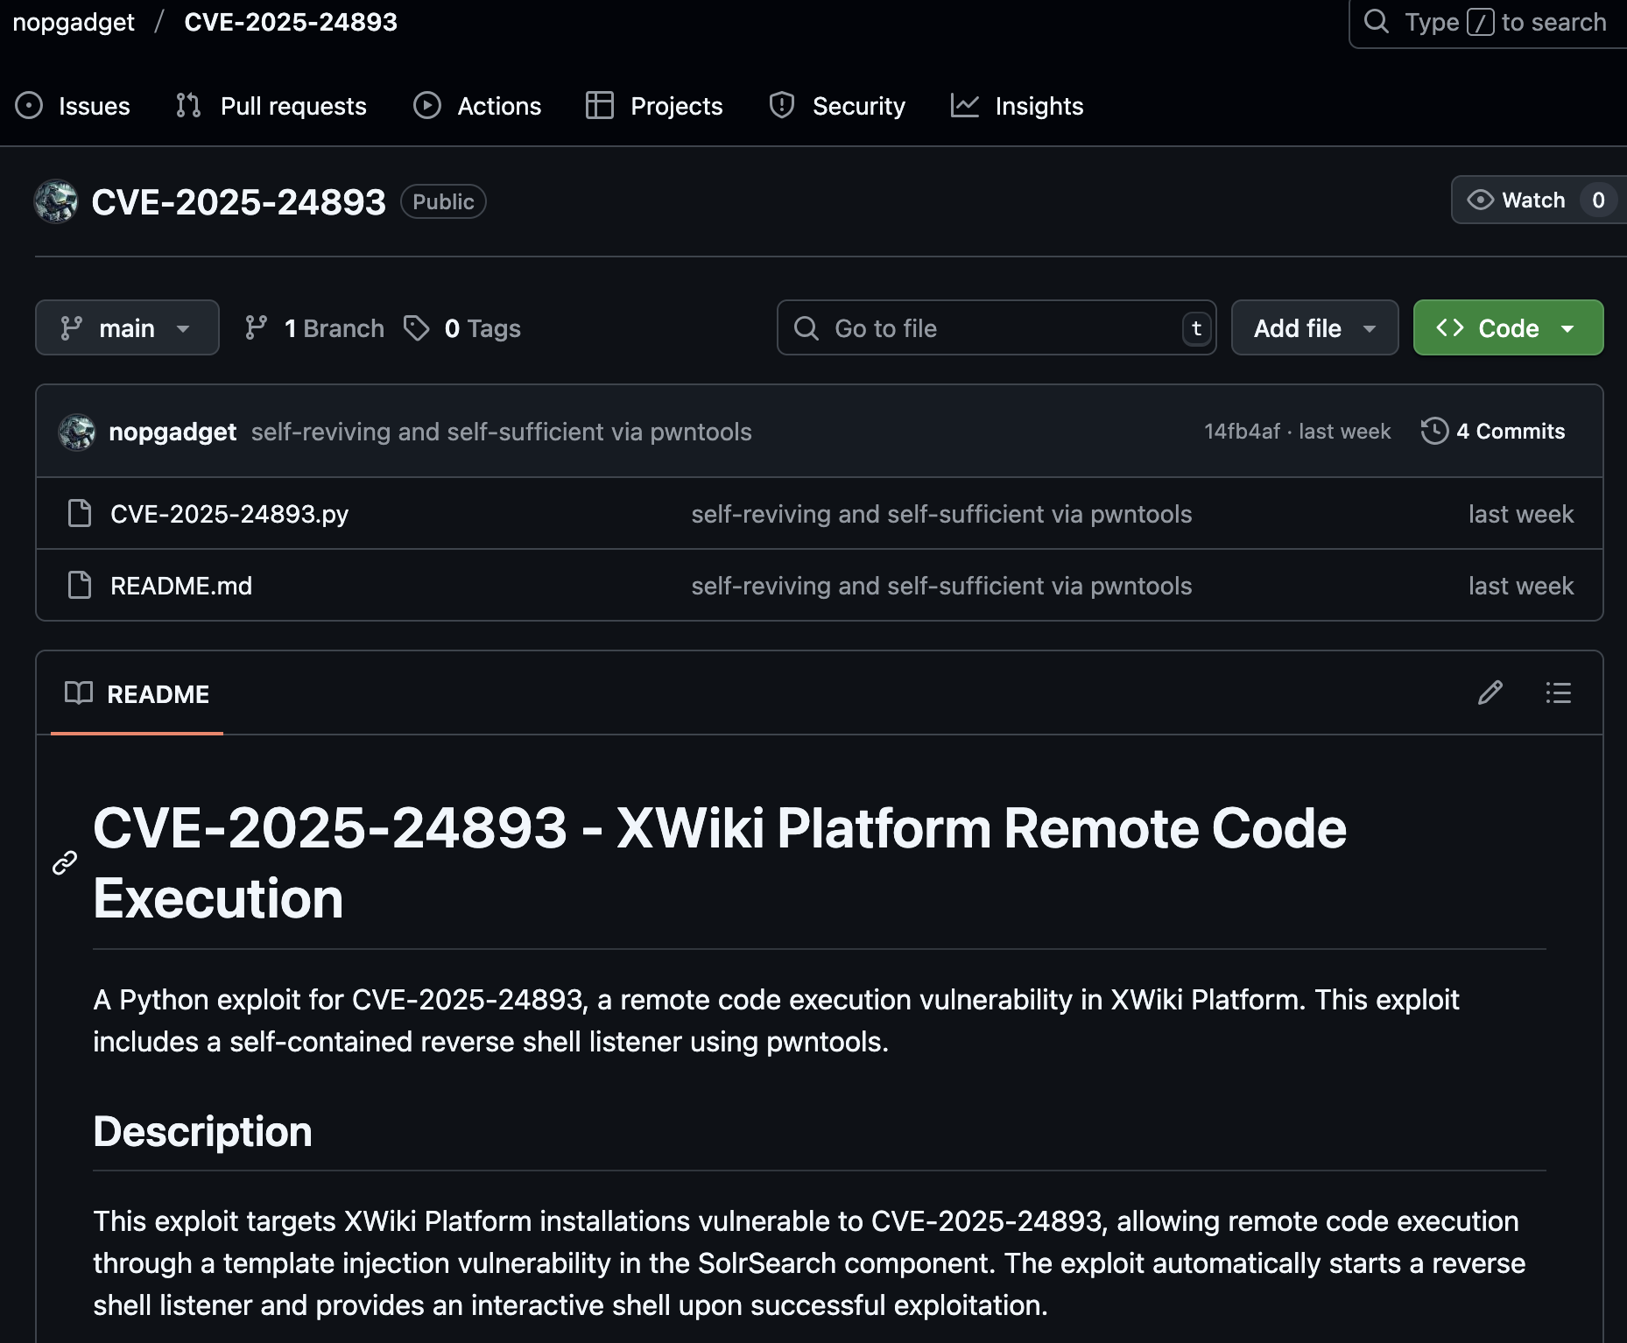Open the Pull requests tab
This screenshot has width=1627, height=1343.
271,106
